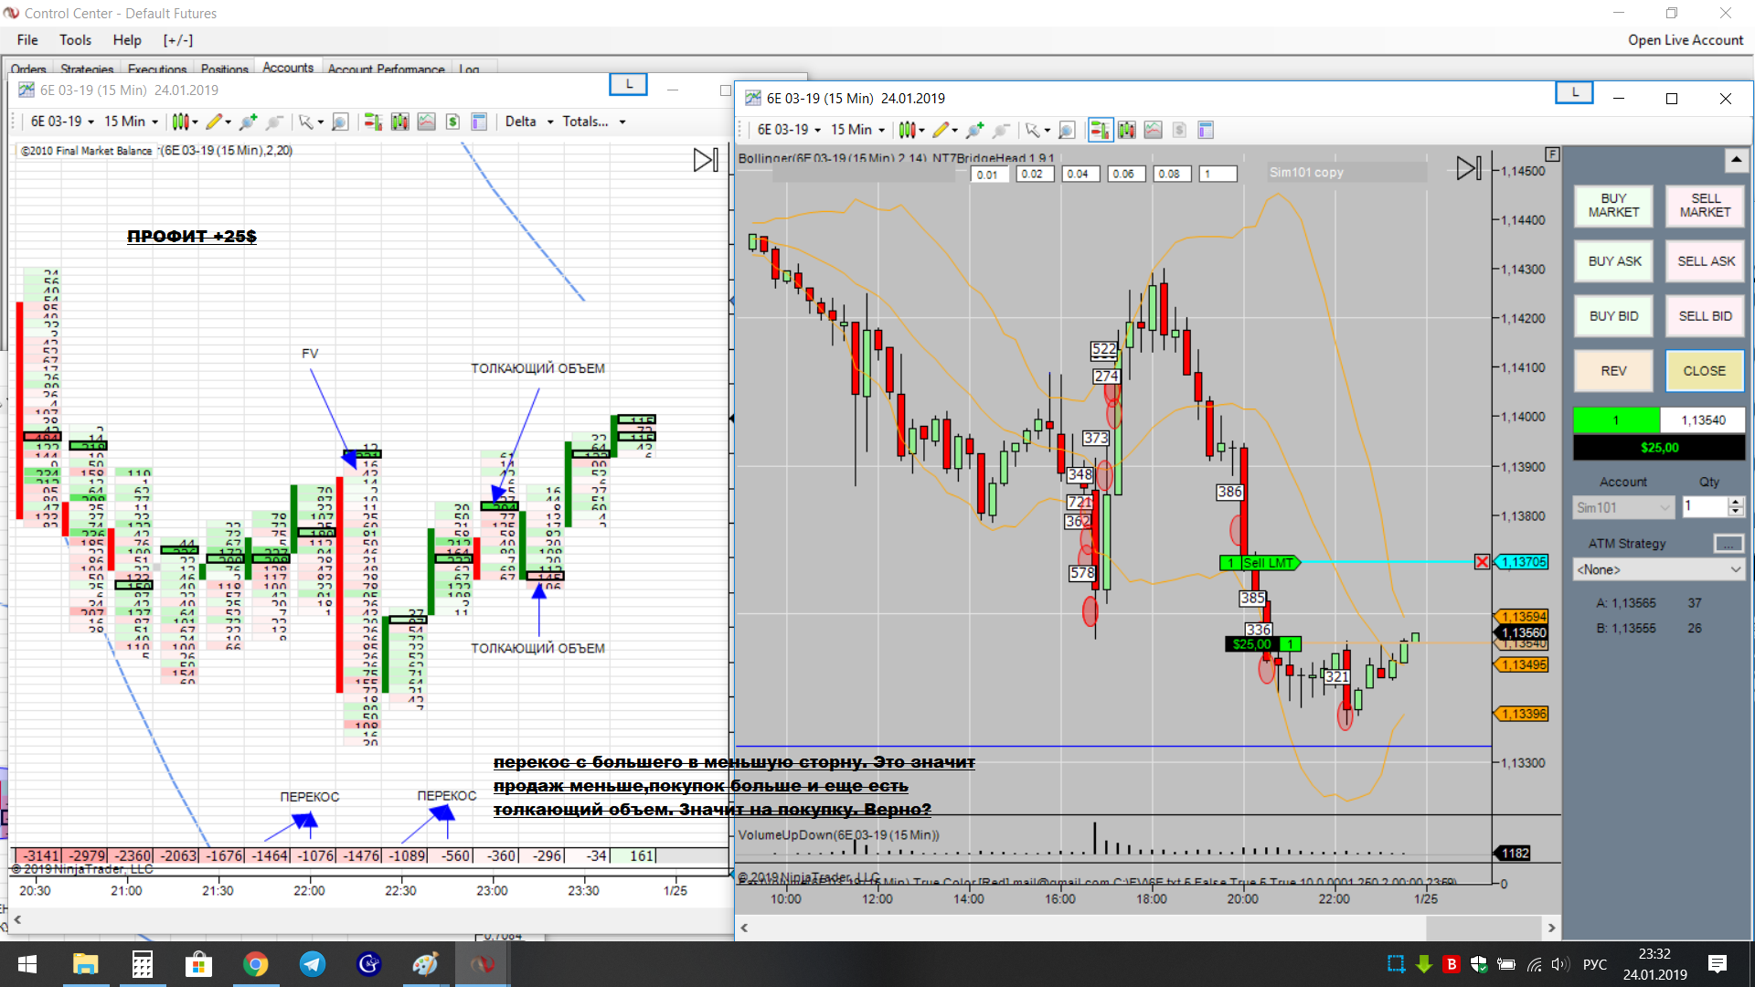Open Properties panel icon in right chart toolbar
This screenshot has height=987, width=1755.
pyautogui.click(x=1206, y=130)
